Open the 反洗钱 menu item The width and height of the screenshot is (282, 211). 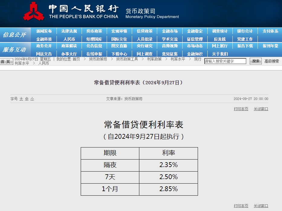click(x=220, y=39)
